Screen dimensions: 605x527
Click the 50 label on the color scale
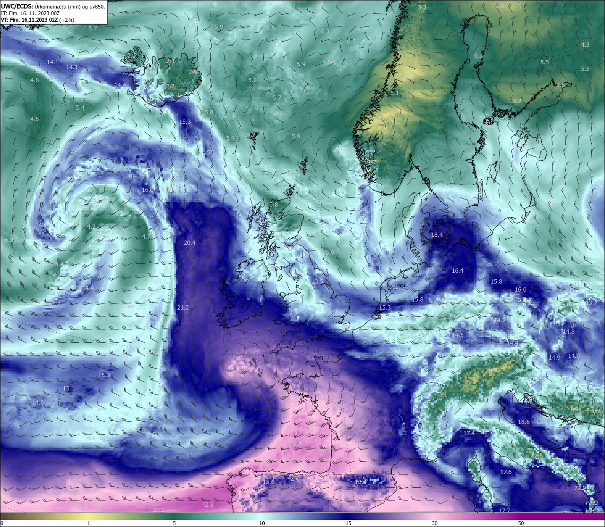tap(521, 523)
